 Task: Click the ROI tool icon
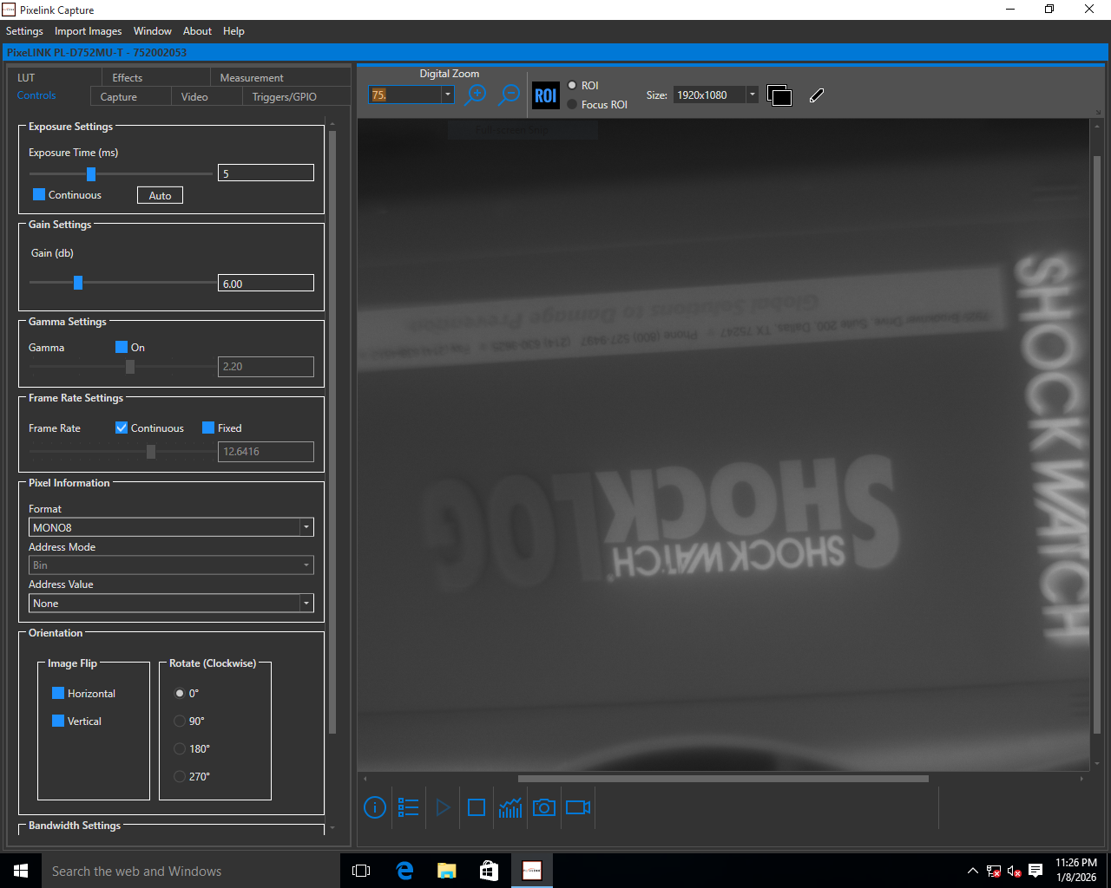click(x=546, y=95)
